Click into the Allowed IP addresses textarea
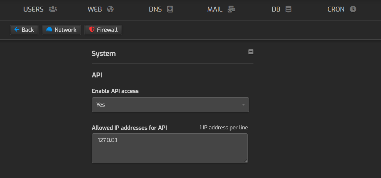381x178 pixels. (170, 148)
